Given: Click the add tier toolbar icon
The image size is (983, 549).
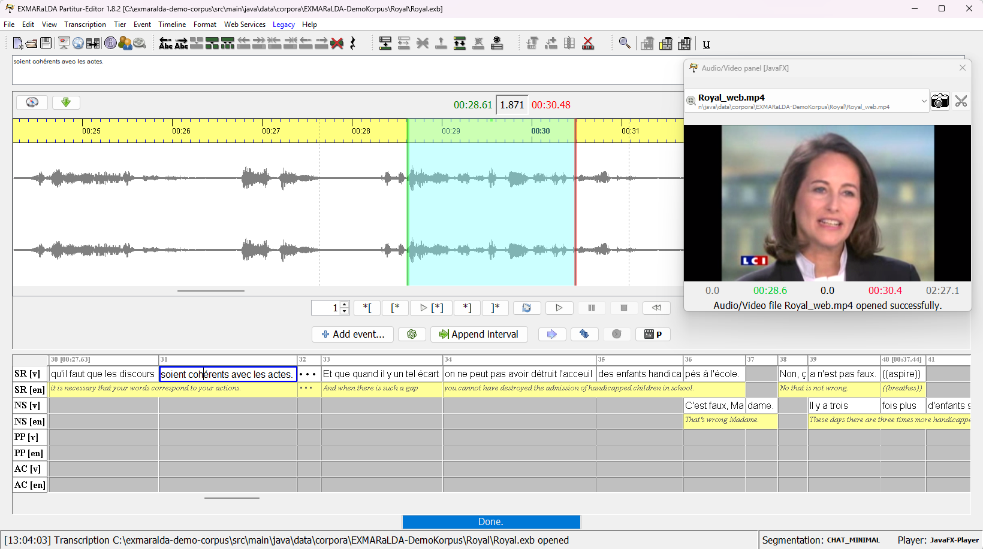Looking at the screenshot, I should [385, 43].
